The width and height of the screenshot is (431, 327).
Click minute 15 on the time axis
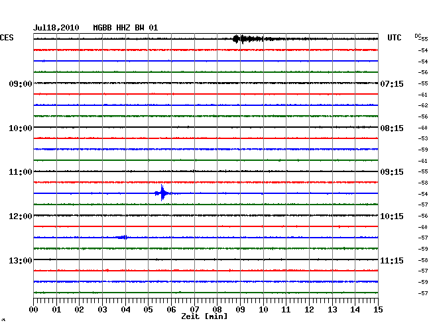point(378,309)
